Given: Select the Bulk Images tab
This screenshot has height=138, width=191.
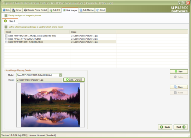Looking at the screenshot, I should tap(70, 10).
